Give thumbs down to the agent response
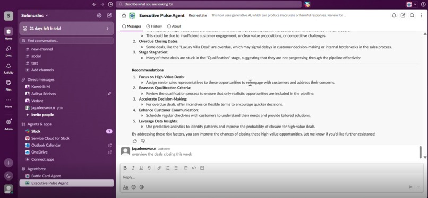 point(143,141)
